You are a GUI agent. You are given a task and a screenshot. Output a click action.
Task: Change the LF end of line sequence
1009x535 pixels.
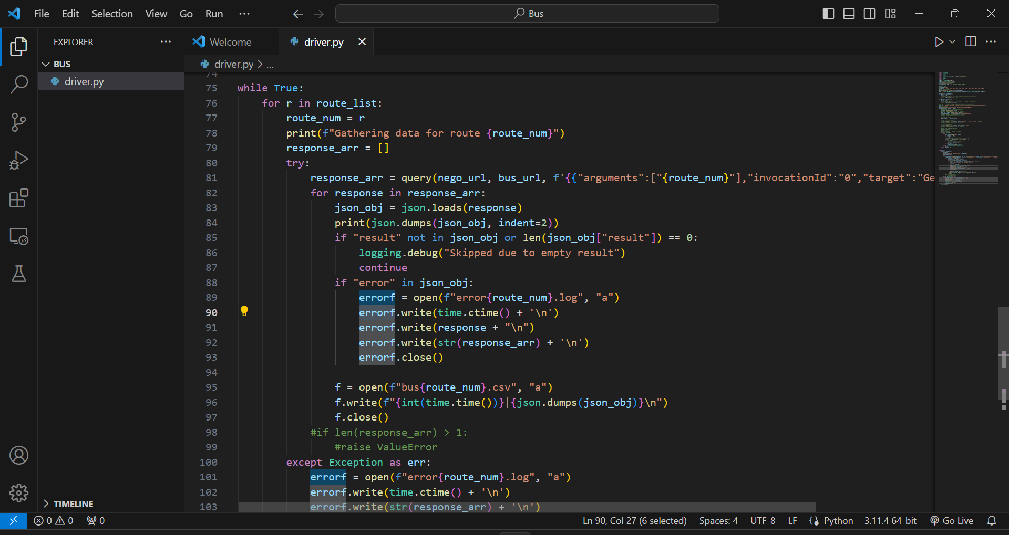coord(792,521)
